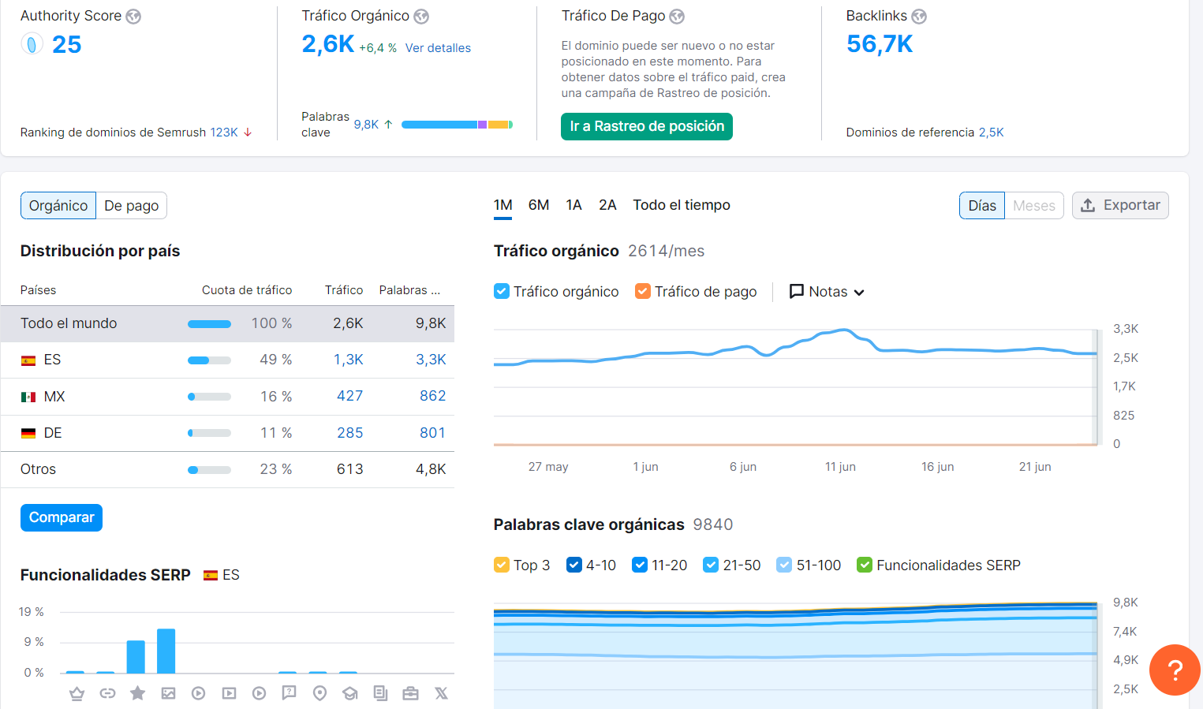
Task: Click the Cuota de tráfico column header
Action: [x=247, y=290]
